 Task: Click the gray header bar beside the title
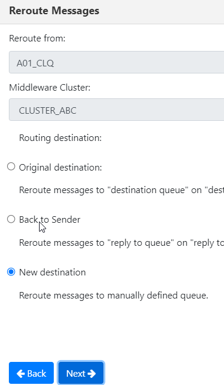point(162,11)
